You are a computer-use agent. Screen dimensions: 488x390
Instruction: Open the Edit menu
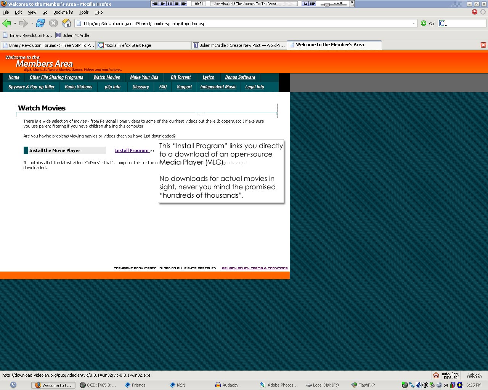pyautogui.click(x=18, y=12)
